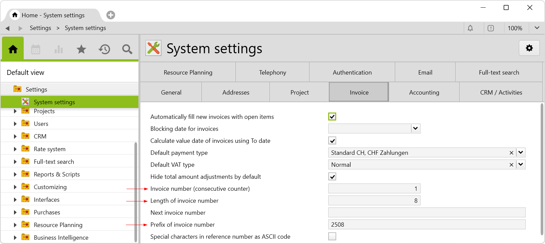Click the search magnifier icon
This screenshot has width=545, height=244.
(x=127, y=49)
